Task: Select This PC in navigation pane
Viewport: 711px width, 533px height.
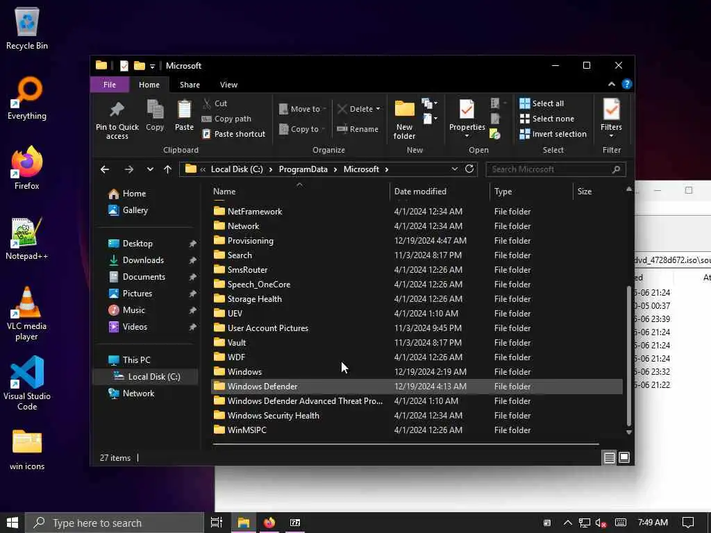Action: click(x=128, y=360)
